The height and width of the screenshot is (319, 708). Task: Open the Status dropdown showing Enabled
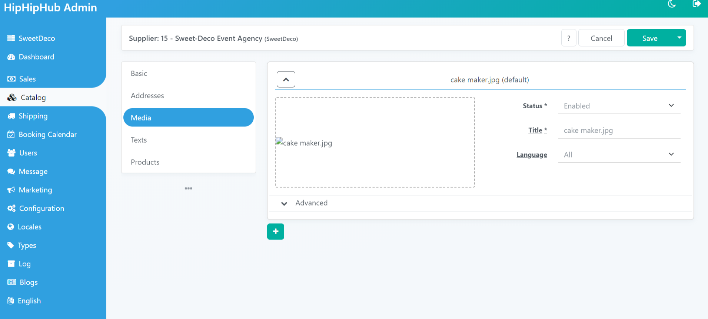coord(619,106)
